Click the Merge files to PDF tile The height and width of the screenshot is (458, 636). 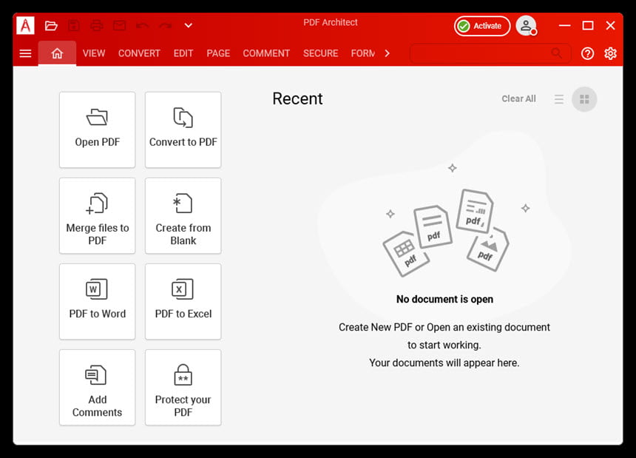pyautogui.click(x=98, y=216)
